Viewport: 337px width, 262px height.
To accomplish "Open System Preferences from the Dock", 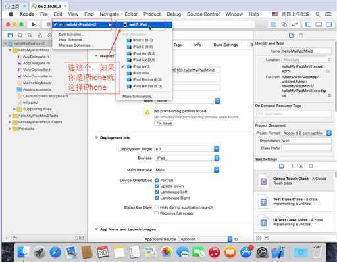I will pos(262,252).
